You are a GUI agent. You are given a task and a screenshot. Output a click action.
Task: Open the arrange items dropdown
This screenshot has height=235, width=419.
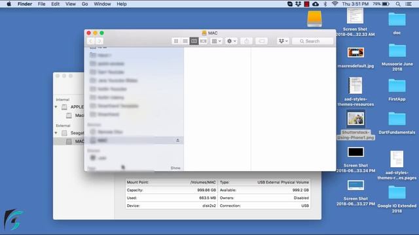pos(216,41)
